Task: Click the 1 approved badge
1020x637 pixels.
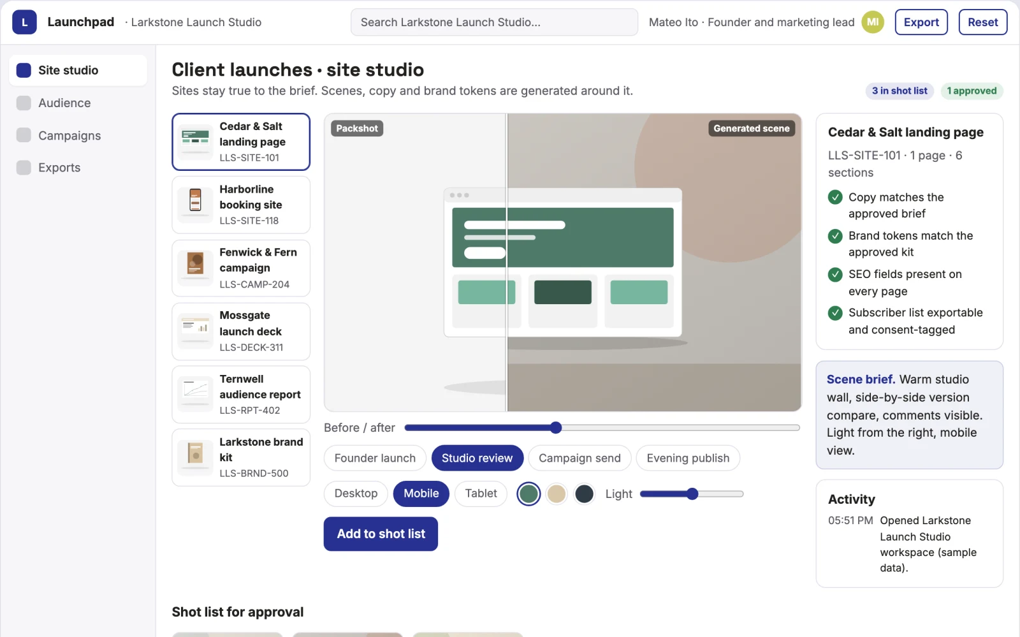Action: point(972,91)
